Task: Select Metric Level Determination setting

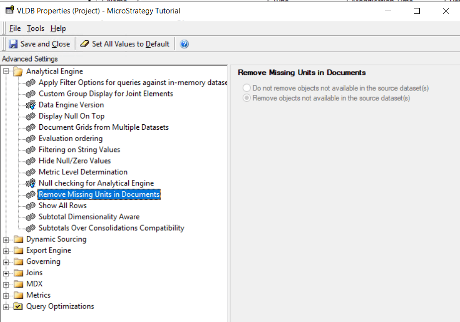Action: [83, 172]
